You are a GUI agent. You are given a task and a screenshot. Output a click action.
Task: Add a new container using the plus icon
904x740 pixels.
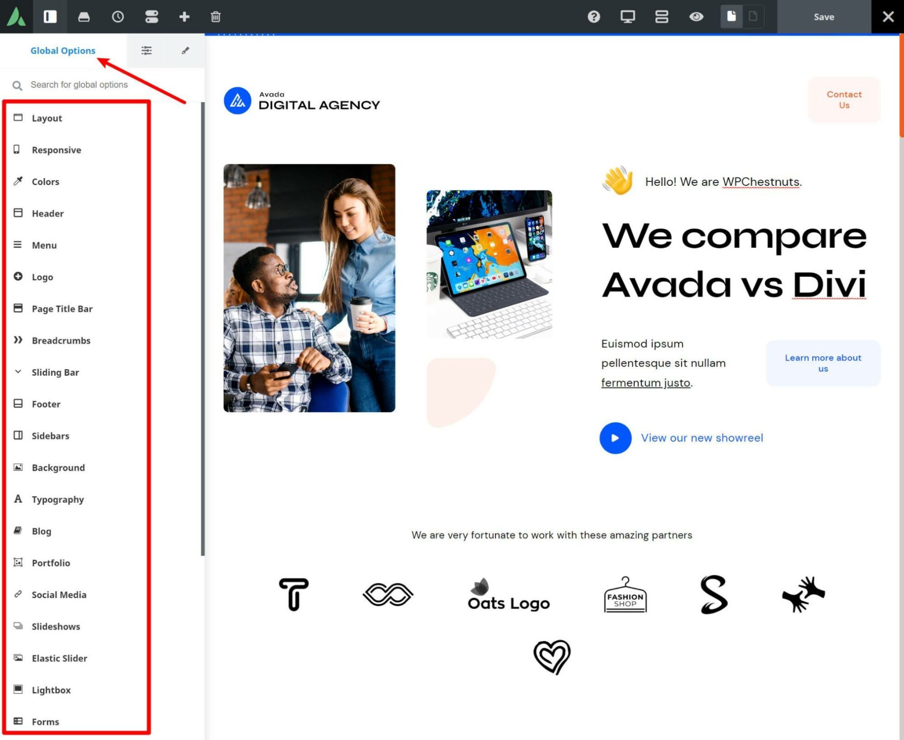pos(184,17)
